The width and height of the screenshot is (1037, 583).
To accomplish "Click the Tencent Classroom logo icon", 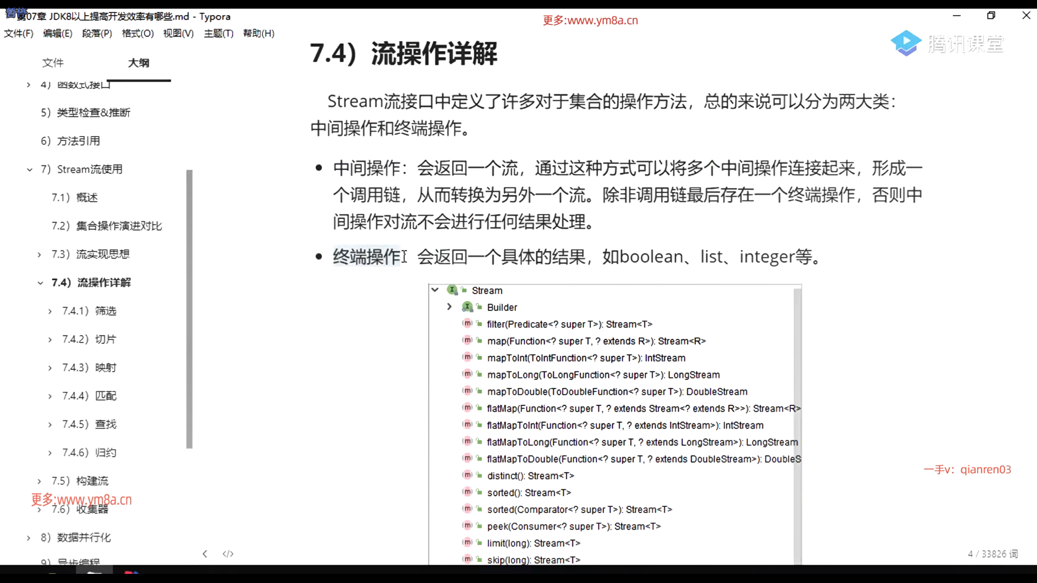I will 906,43.
